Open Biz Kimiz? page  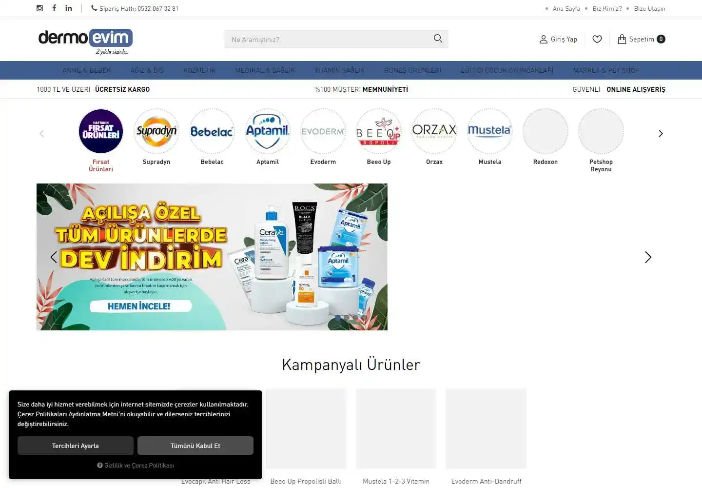pyautogui.click(x=607, y=9)
